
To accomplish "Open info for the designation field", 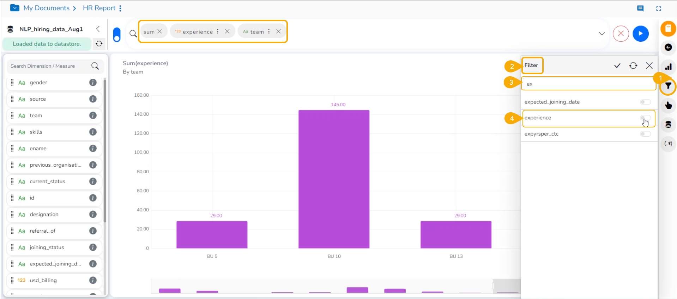I will (x=93, y=214).
